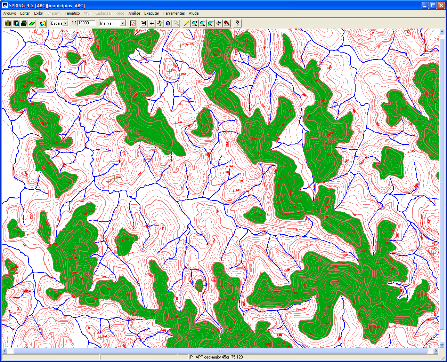Click the figure with map icon
The image size is (447, 362).
coord(43,23)
